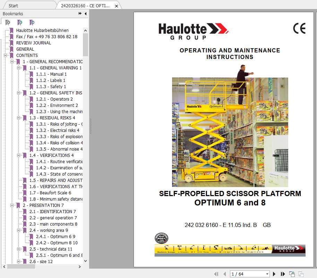Viewport: 317px width, 278px height.
Task: Click the third bookmark toolbar icon
Action: pyautogui.click(x=32, y=22)
